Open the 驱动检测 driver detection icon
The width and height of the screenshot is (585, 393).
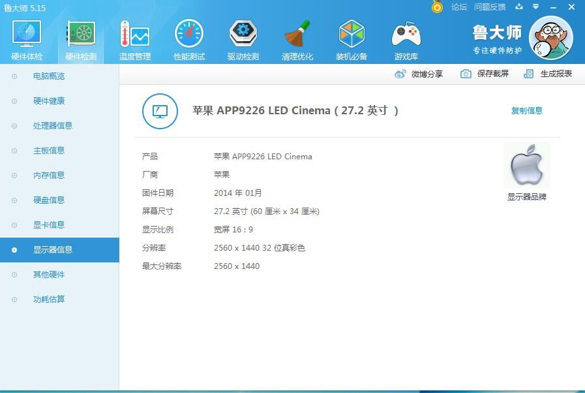coord(243,34)
